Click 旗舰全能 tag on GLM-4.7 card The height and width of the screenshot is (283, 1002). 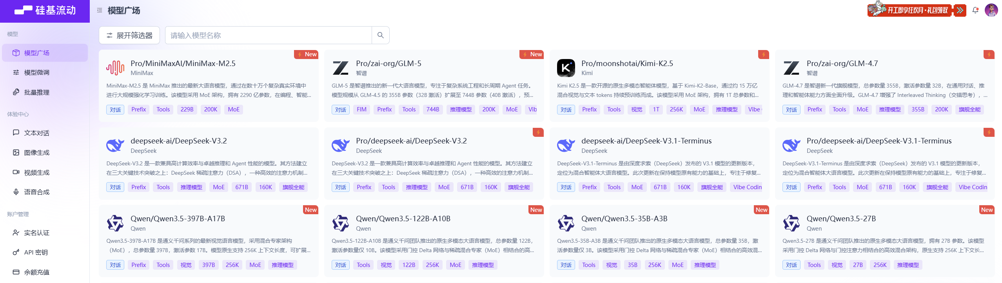click(x=969, y=109)
